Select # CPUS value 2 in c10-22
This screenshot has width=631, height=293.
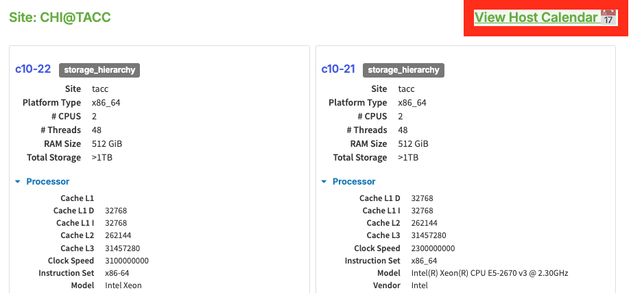(94, 117)
